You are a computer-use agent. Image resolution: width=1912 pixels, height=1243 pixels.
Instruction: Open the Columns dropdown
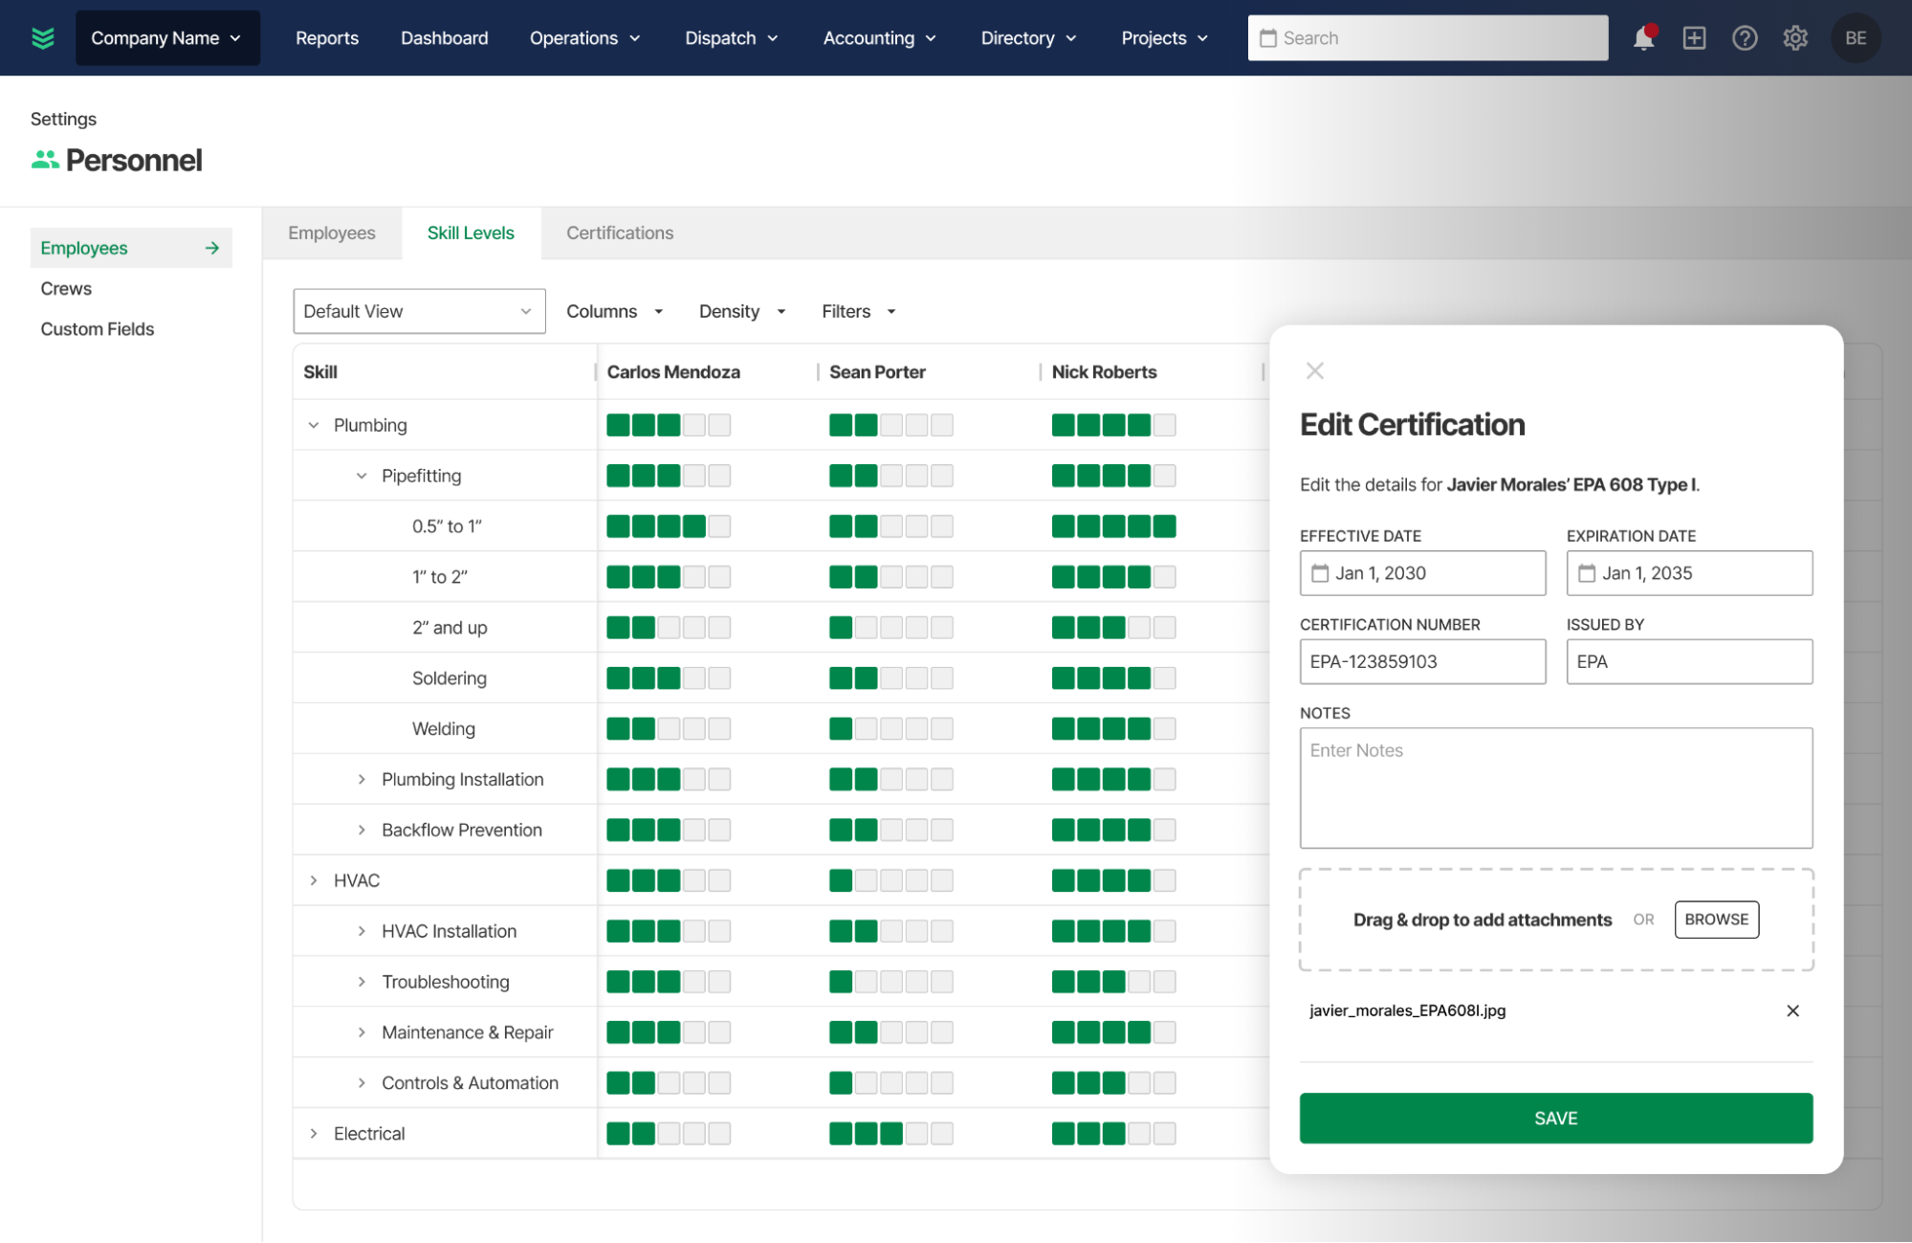tap(615, 312)
